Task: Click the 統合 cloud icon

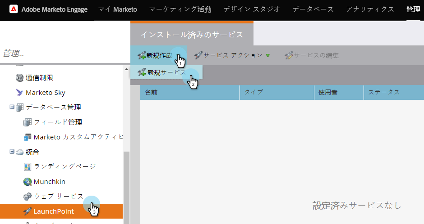Action: click(x=19, y=152)
